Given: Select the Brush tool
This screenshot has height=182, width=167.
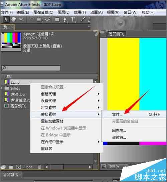Looking at the screenshot, I should 83,19.
